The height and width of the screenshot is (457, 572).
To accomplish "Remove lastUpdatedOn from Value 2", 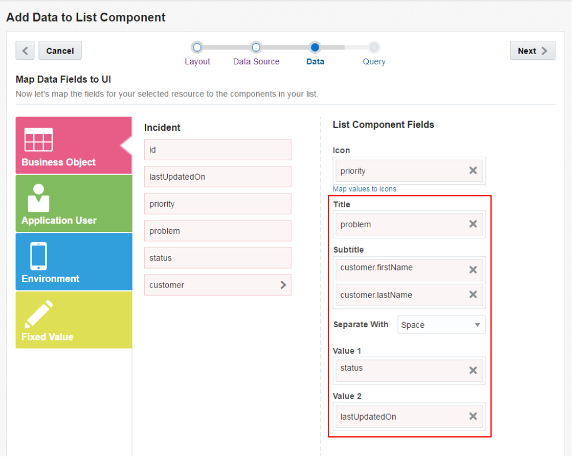I will pos(473,416).
